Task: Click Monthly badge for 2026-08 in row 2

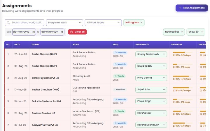Action: pyautogui.click(x=120, y=64)
